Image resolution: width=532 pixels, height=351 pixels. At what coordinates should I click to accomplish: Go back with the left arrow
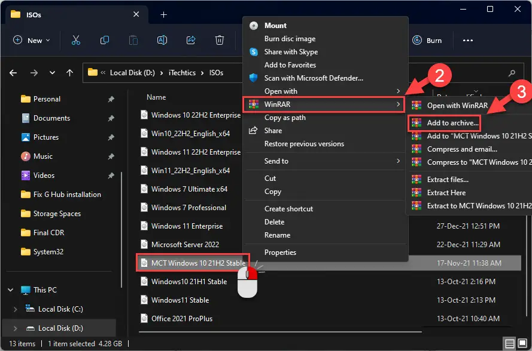13,73
